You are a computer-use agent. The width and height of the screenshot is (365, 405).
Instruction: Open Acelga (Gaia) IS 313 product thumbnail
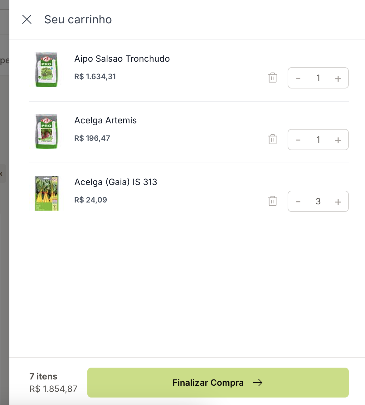tap(46, 193)
